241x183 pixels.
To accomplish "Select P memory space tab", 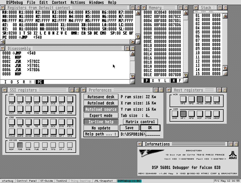I will click(x=147, y=80).
